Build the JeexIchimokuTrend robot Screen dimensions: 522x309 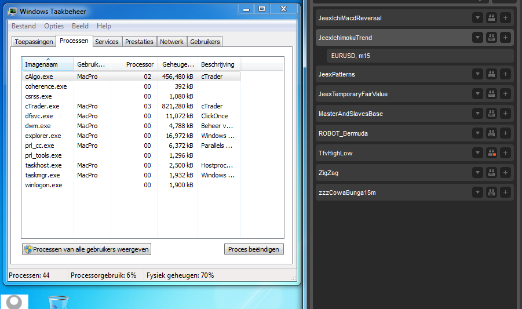491,38
